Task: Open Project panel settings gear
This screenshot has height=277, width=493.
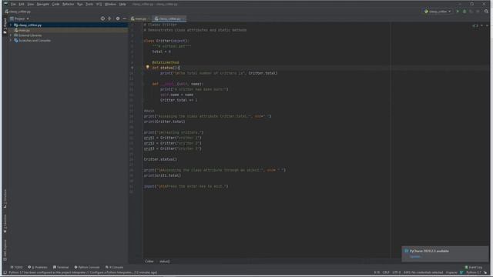Action: tap(118, 18)
